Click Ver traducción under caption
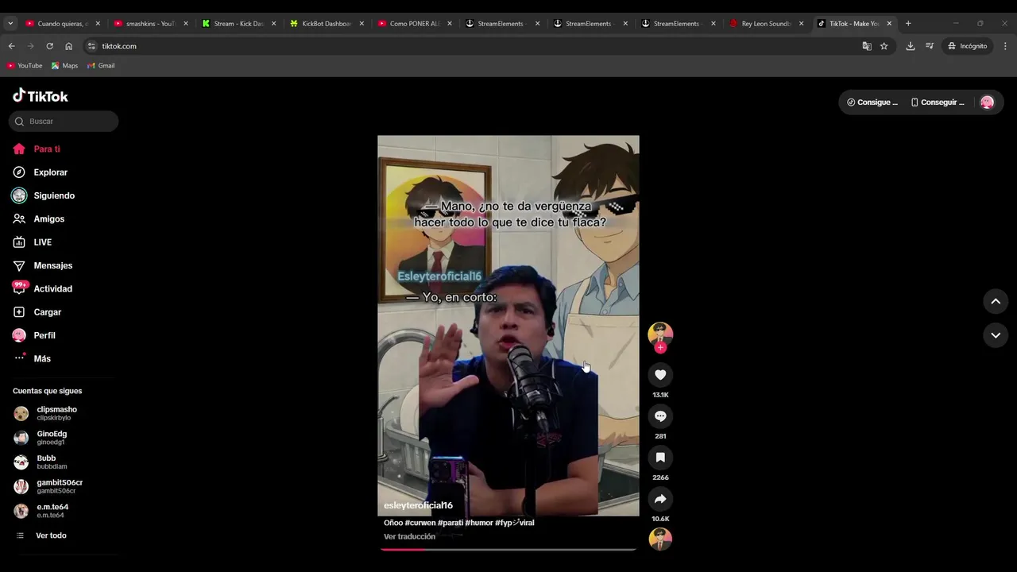The width and height of the screenshot is (1017, 572). tap(409, 536)
